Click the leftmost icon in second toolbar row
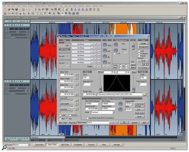189x152 pixels. 5,13
